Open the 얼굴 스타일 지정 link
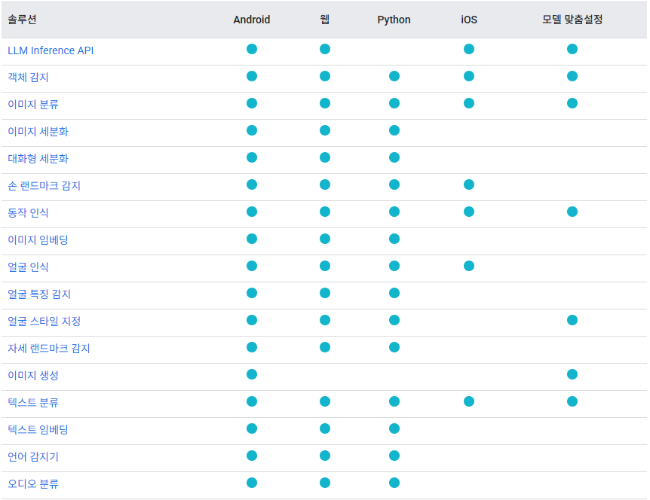 [44, 322]
